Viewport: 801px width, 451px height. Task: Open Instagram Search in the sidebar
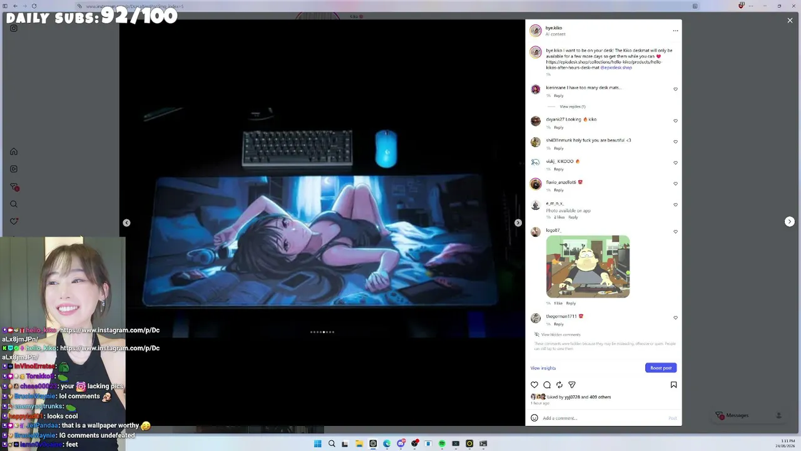click(14, 204)
